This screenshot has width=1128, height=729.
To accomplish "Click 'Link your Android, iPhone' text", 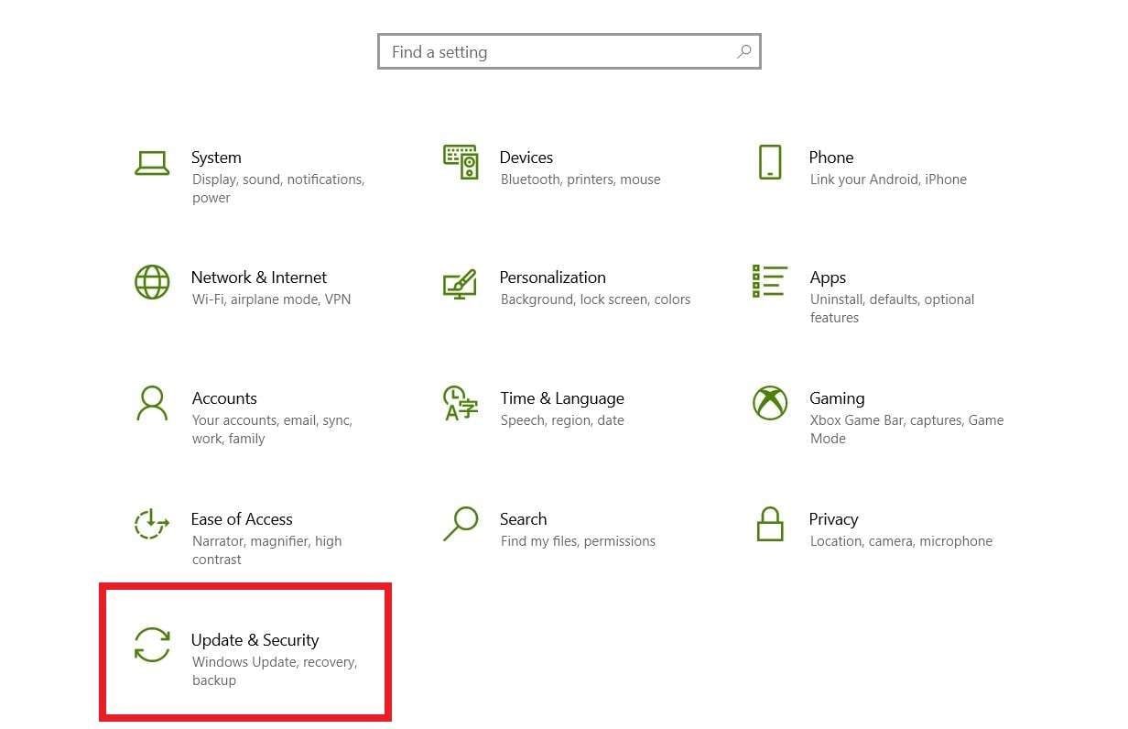I will coord(888,180).
